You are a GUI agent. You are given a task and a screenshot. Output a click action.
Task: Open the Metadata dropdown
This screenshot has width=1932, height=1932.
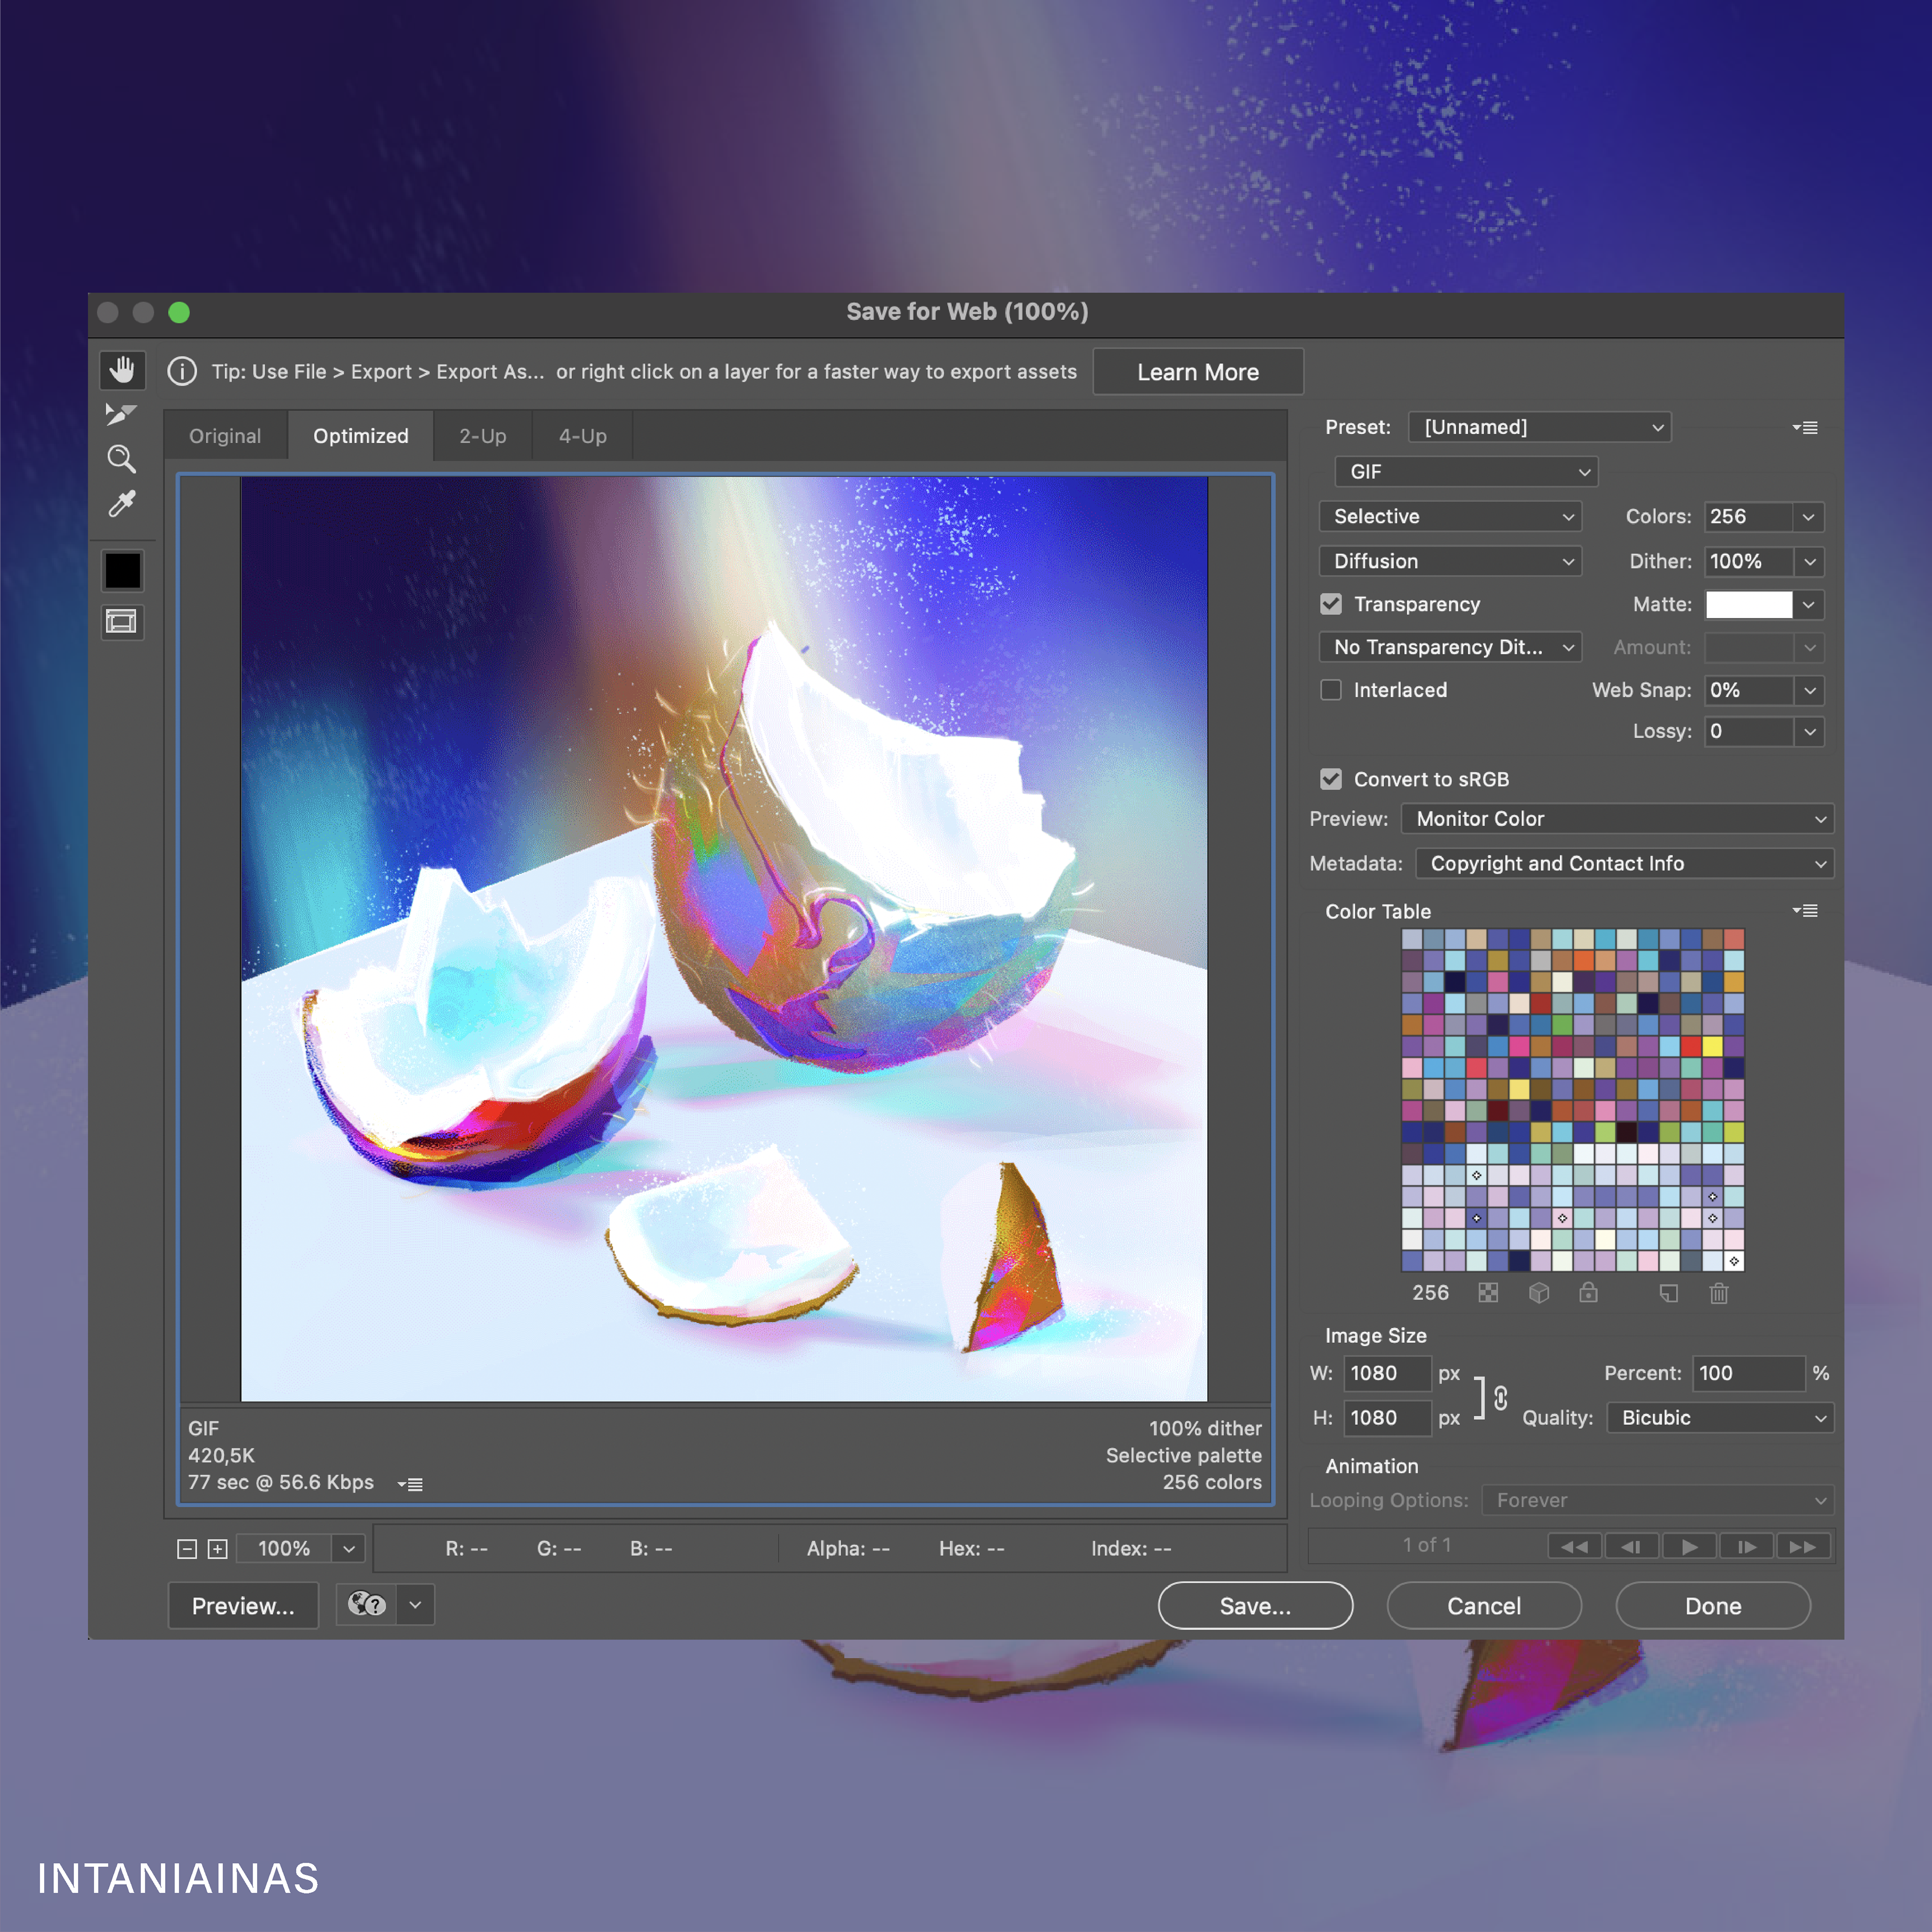1624,863
